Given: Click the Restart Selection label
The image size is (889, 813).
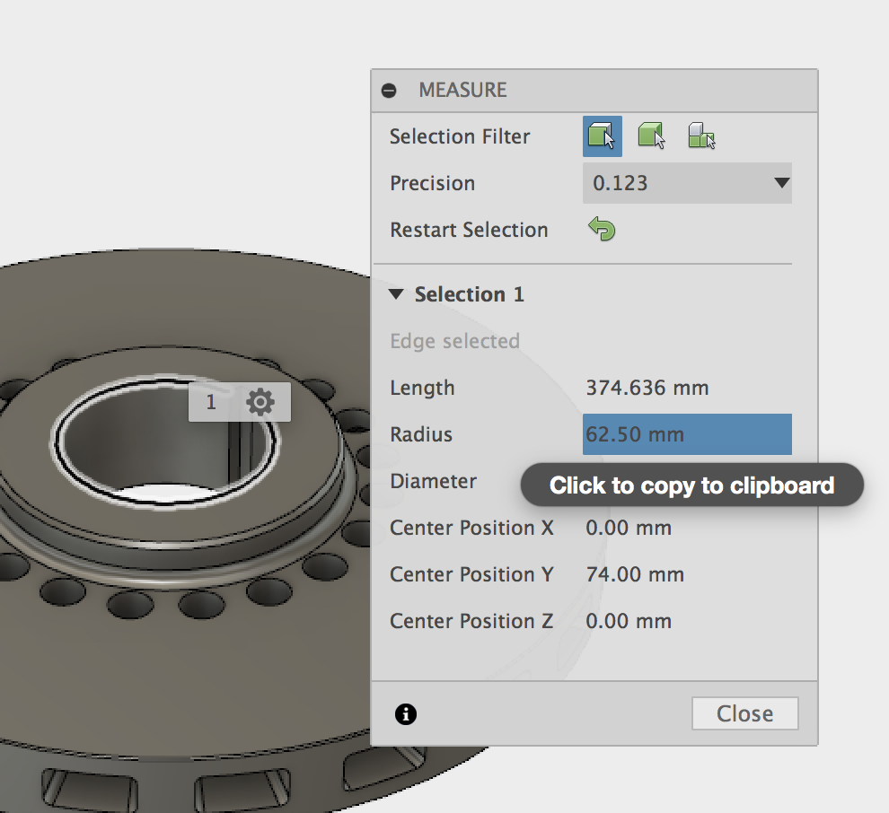Looking at the screenshot, I should click(469, 230).
